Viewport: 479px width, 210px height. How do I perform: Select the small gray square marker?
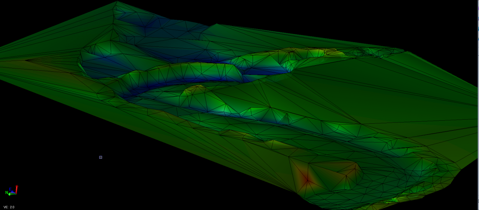click(101, 157)
